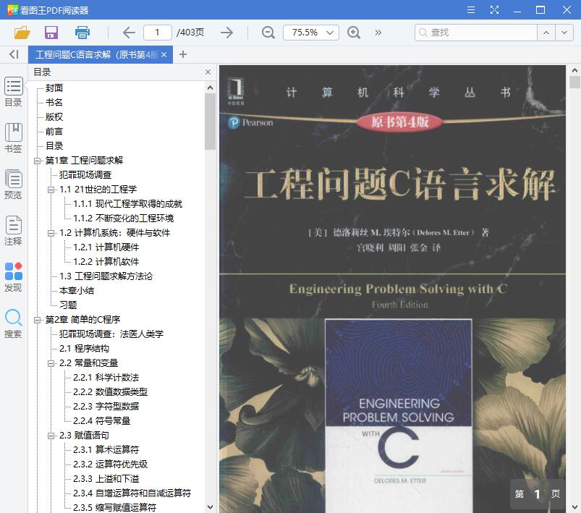Print the PDF document
The image size is (581, 513).
[x=82, y=33]
